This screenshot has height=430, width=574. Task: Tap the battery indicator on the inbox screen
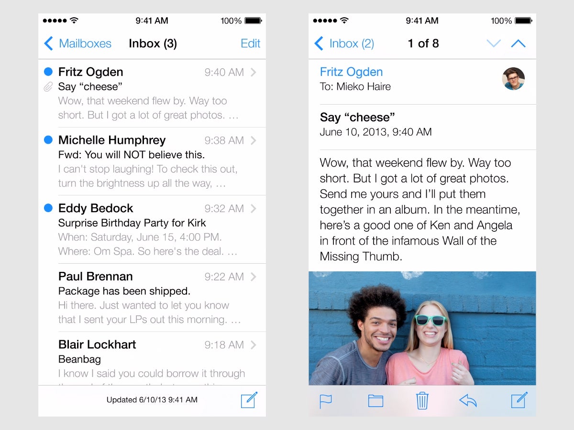pos(253,21)
